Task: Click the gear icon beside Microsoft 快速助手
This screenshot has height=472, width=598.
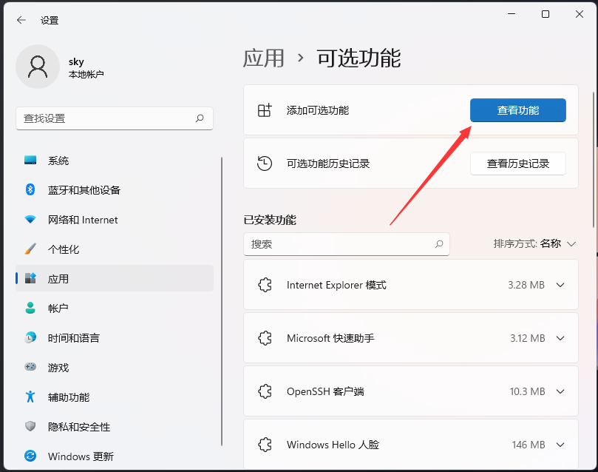Action: (x=265, y=338)
